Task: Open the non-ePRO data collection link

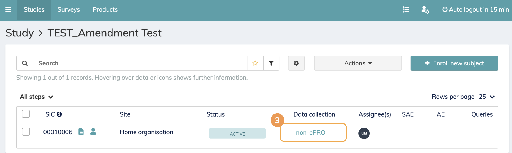Action: click(311, 132)
